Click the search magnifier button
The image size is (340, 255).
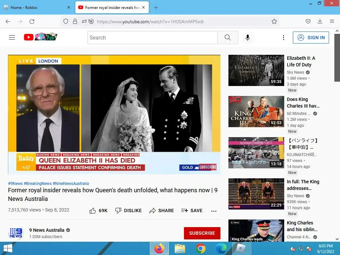coord(228,38)
